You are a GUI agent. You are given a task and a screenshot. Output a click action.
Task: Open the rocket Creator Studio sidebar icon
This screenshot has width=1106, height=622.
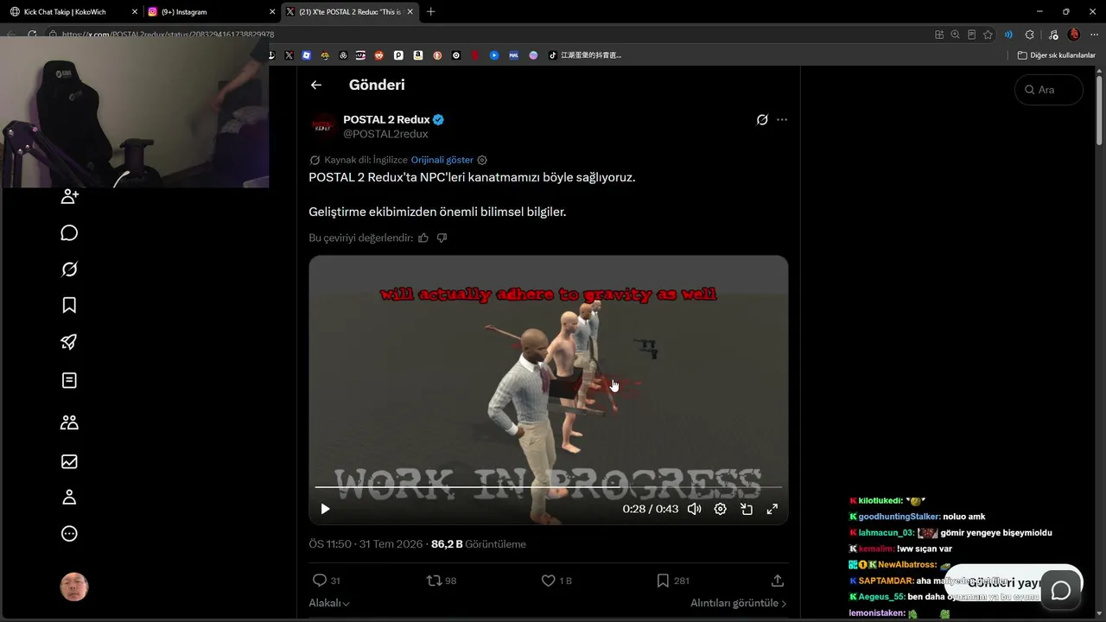[70, 342]
